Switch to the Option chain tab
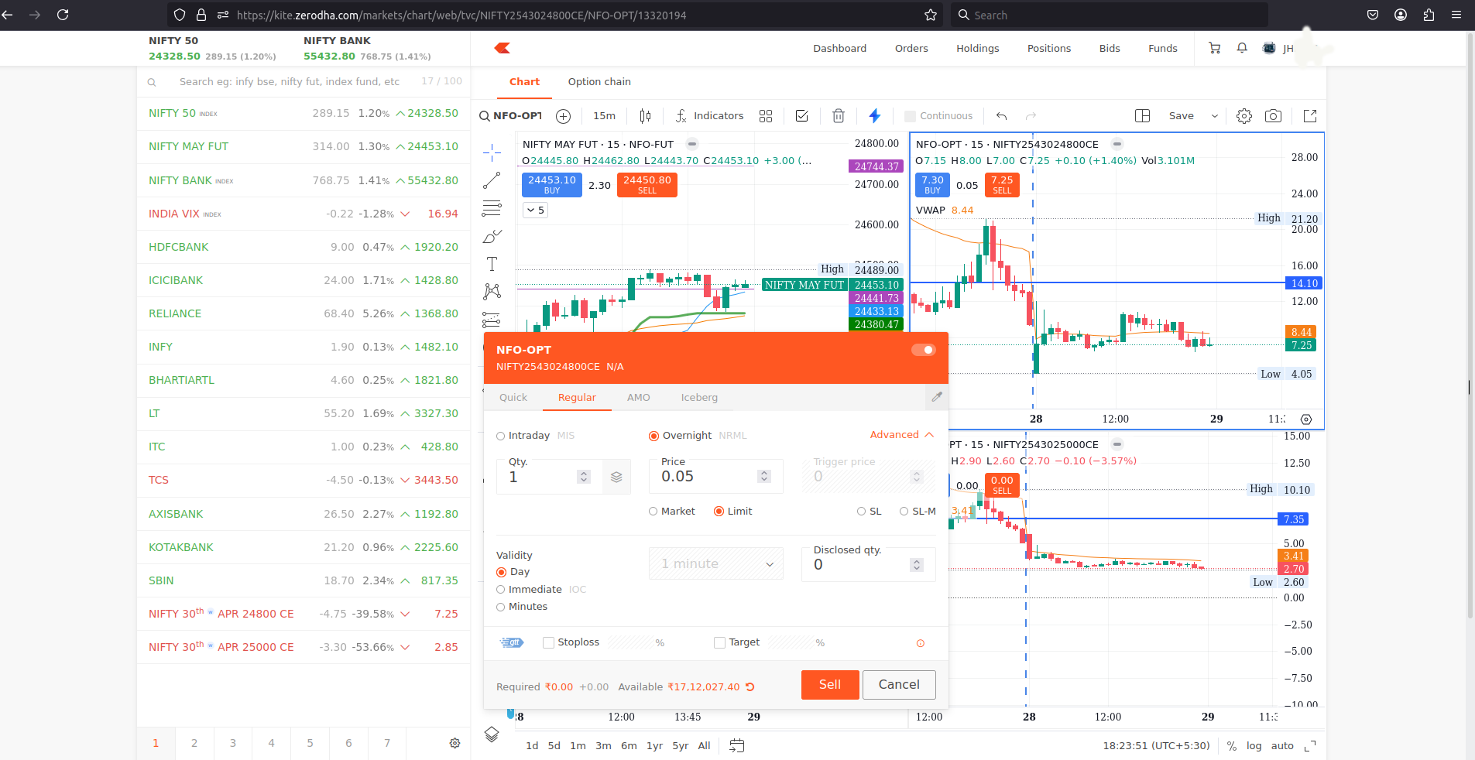This screenshot has height=760, width=1475. (x=599, y=82)
